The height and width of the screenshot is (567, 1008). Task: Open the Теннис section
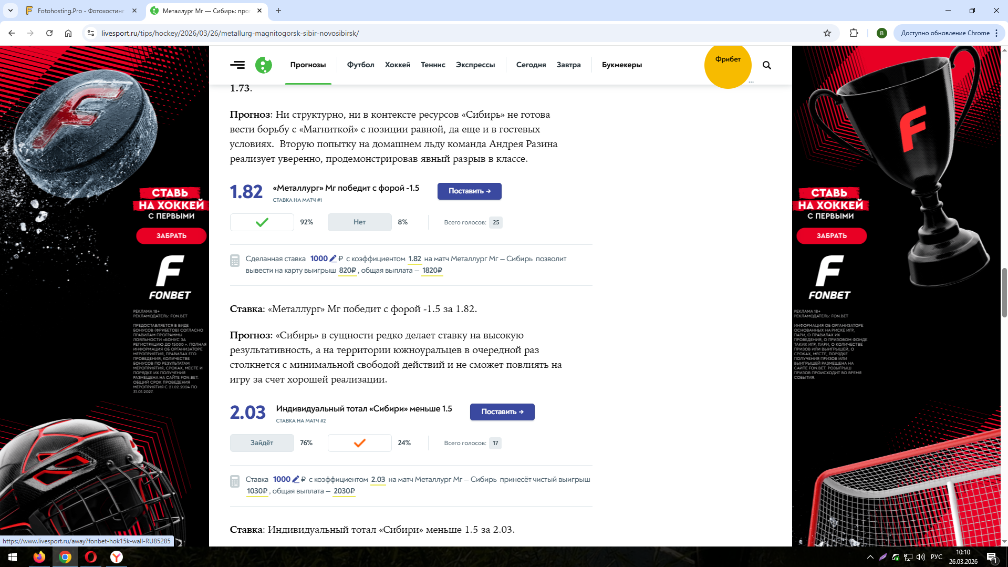(433, 65)
